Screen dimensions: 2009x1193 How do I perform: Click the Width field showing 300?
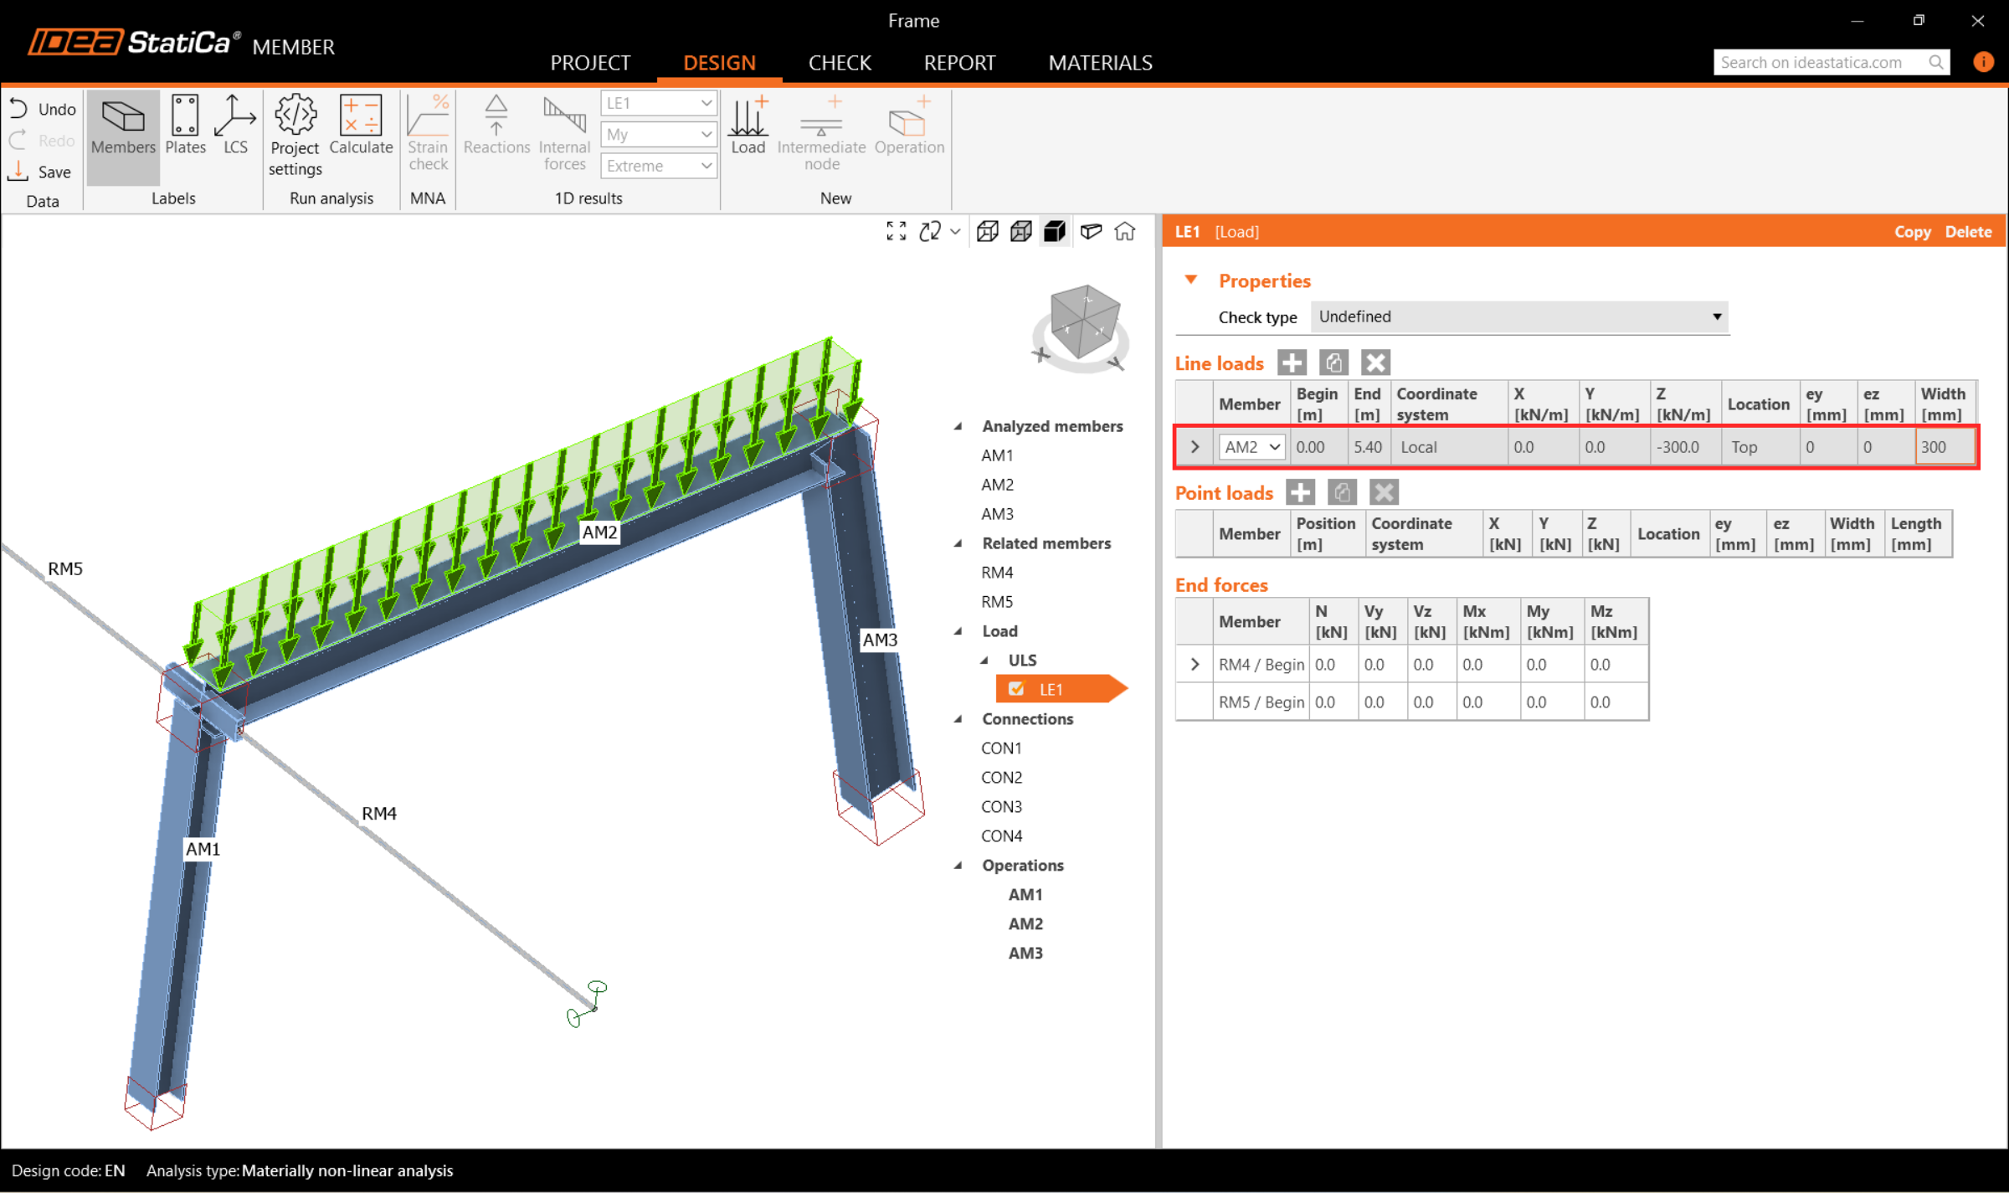[x=1944, y=447]
